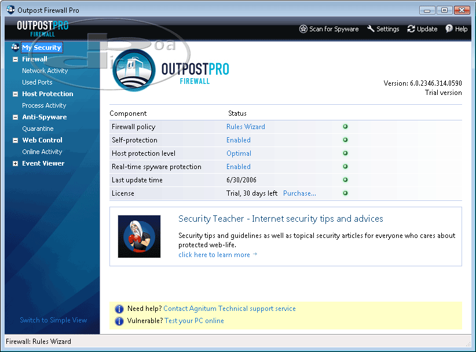Select Quarantine under Anti-Spyware
Viewport: 476px width, 352px height.
(x=38, y=129)
